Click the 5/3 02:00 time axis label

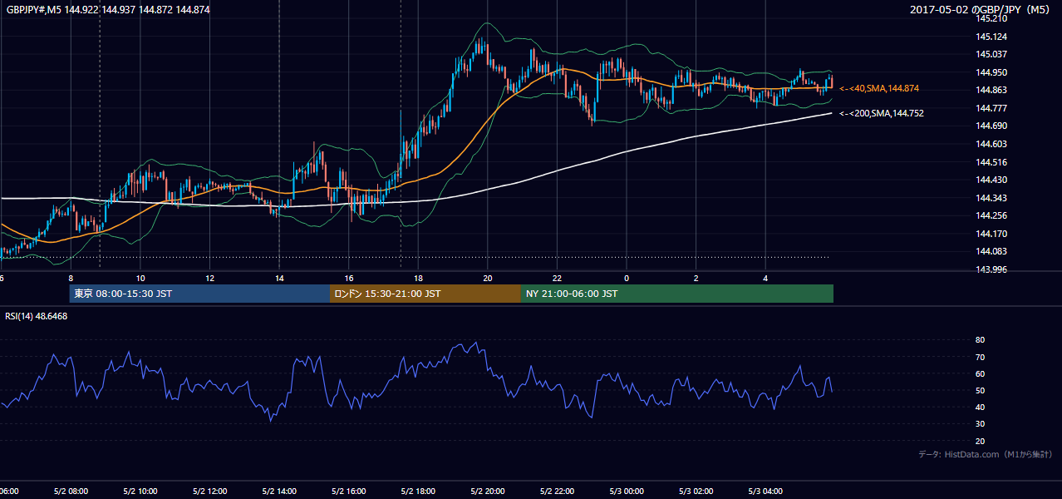click(x=696, y=491)
